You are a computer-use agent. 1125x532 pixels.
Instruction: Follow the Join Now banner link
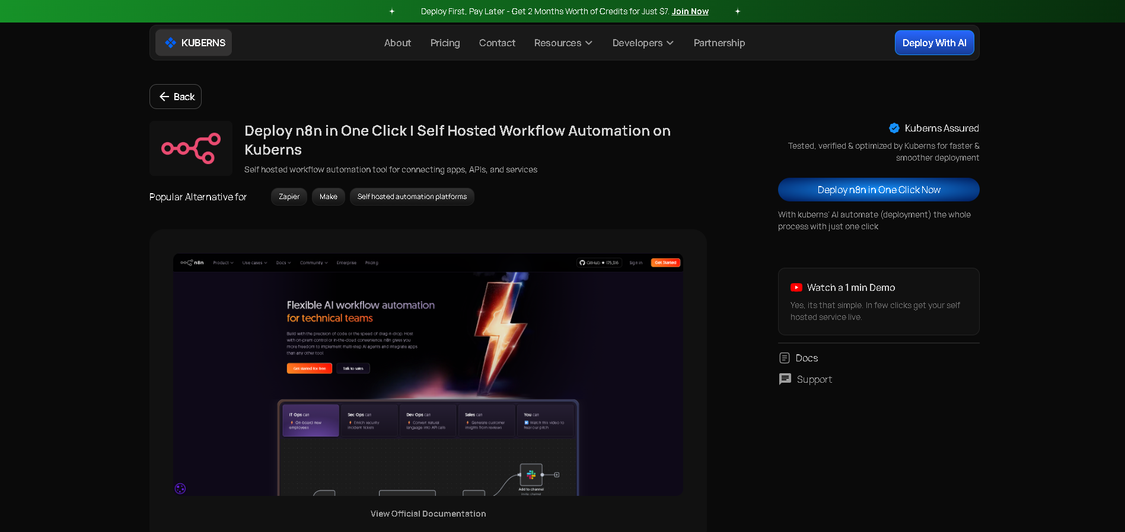[x=690, y=11]
